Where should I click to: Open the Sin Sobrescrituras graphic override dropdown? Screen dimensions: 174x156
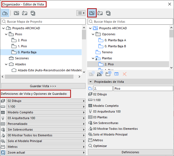tap(46, 129)
